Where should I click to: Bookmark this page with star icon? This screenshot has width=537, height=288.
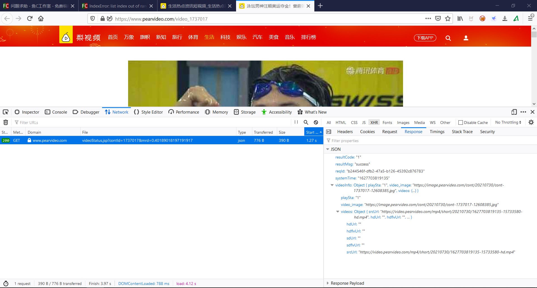(x=448, y=18)
